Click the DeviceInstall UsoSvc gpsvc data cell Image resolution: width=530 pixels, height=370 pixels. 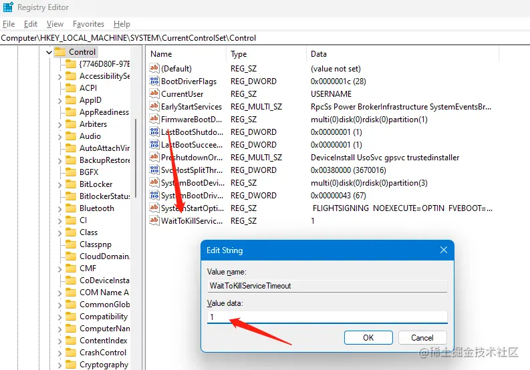click(x=385, y=158)
